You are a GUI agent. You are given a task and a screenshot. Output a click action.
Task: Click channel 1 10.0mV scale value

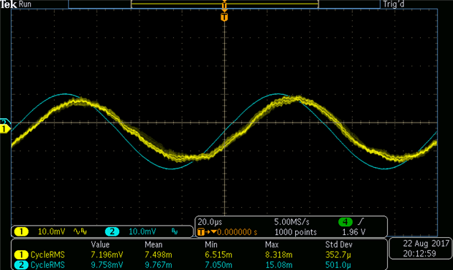point(51,231)
